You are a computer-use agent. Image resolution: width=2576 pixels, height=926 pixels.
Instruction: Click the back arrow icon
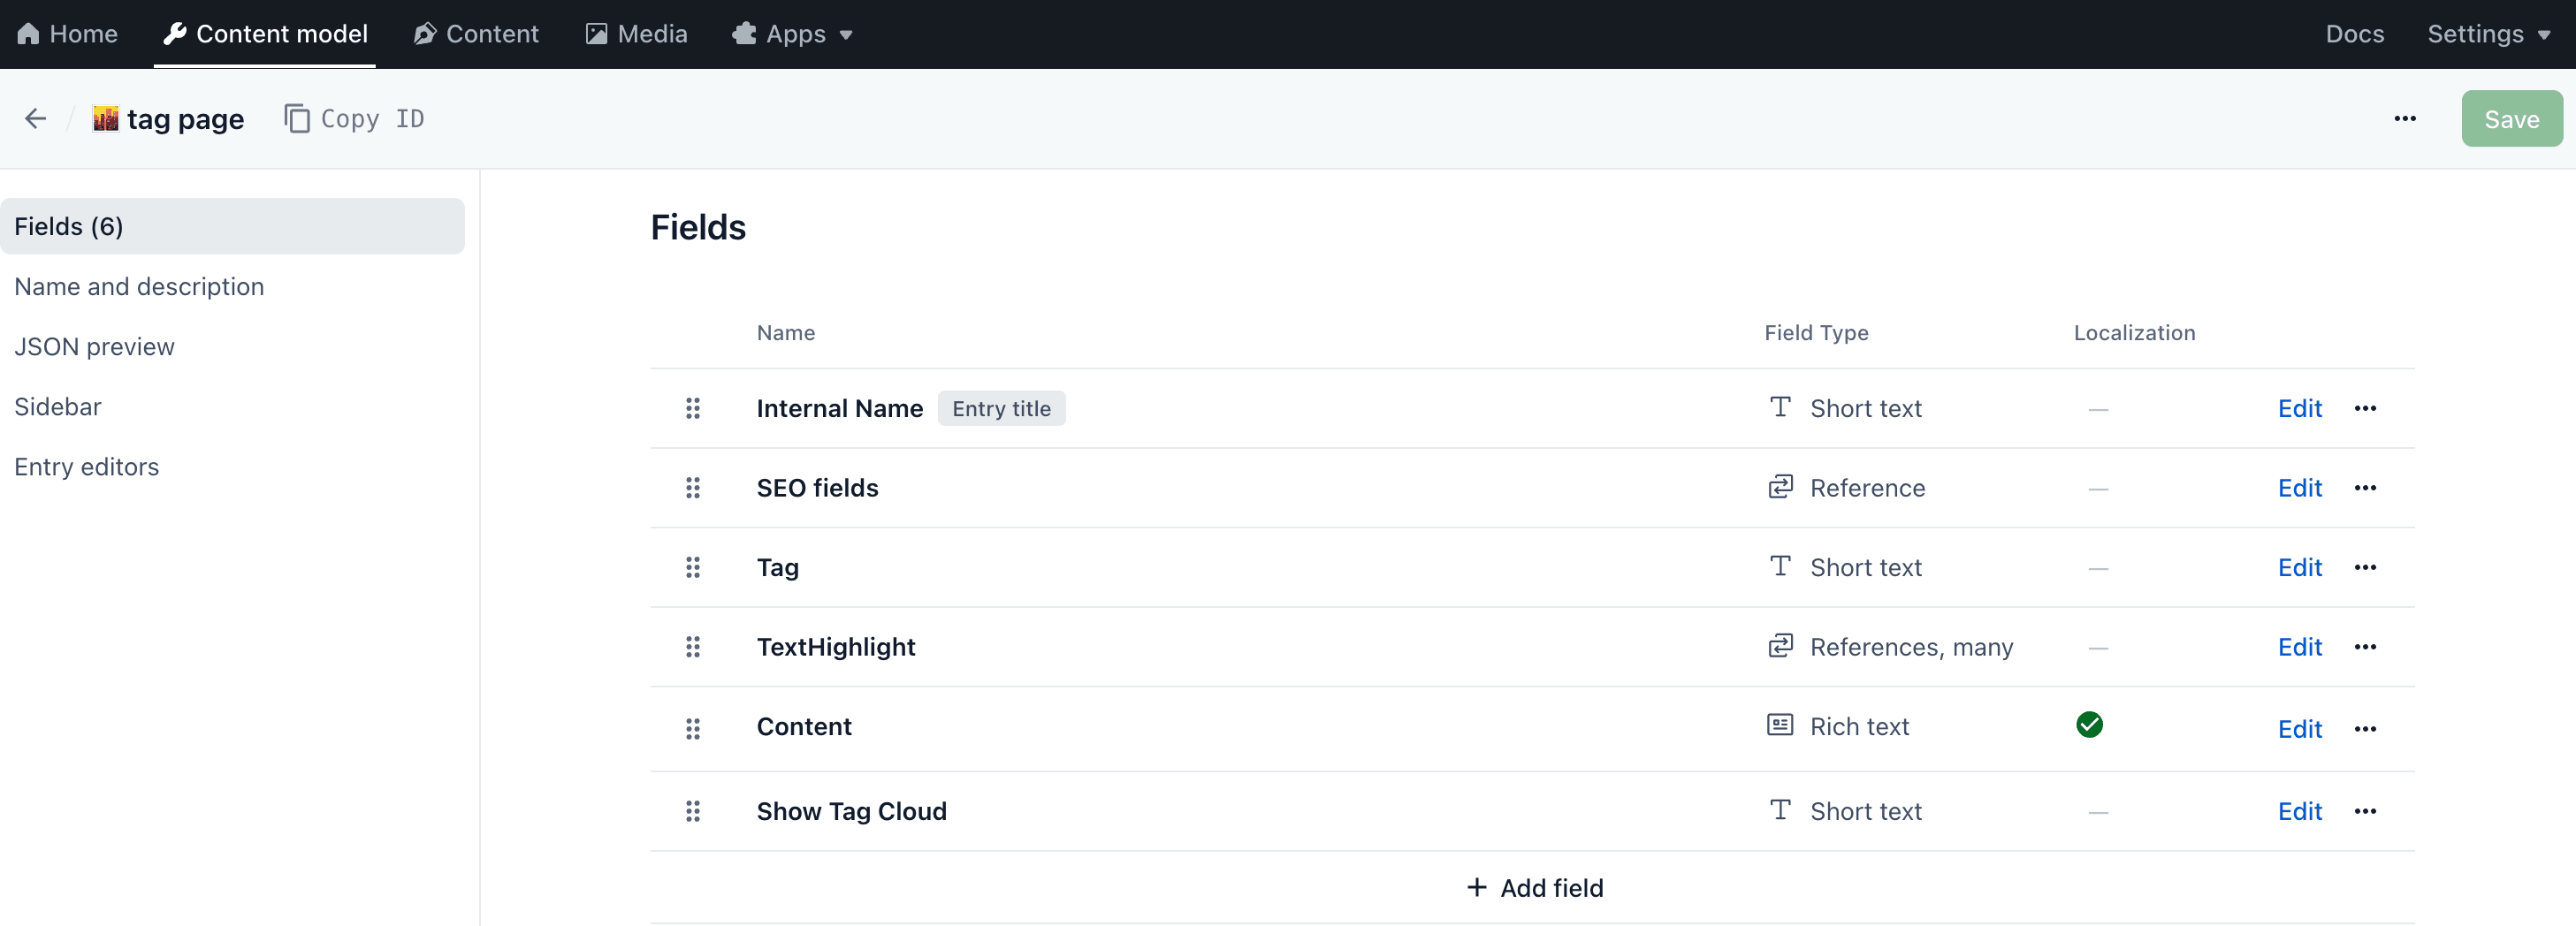tap(36, 119)
